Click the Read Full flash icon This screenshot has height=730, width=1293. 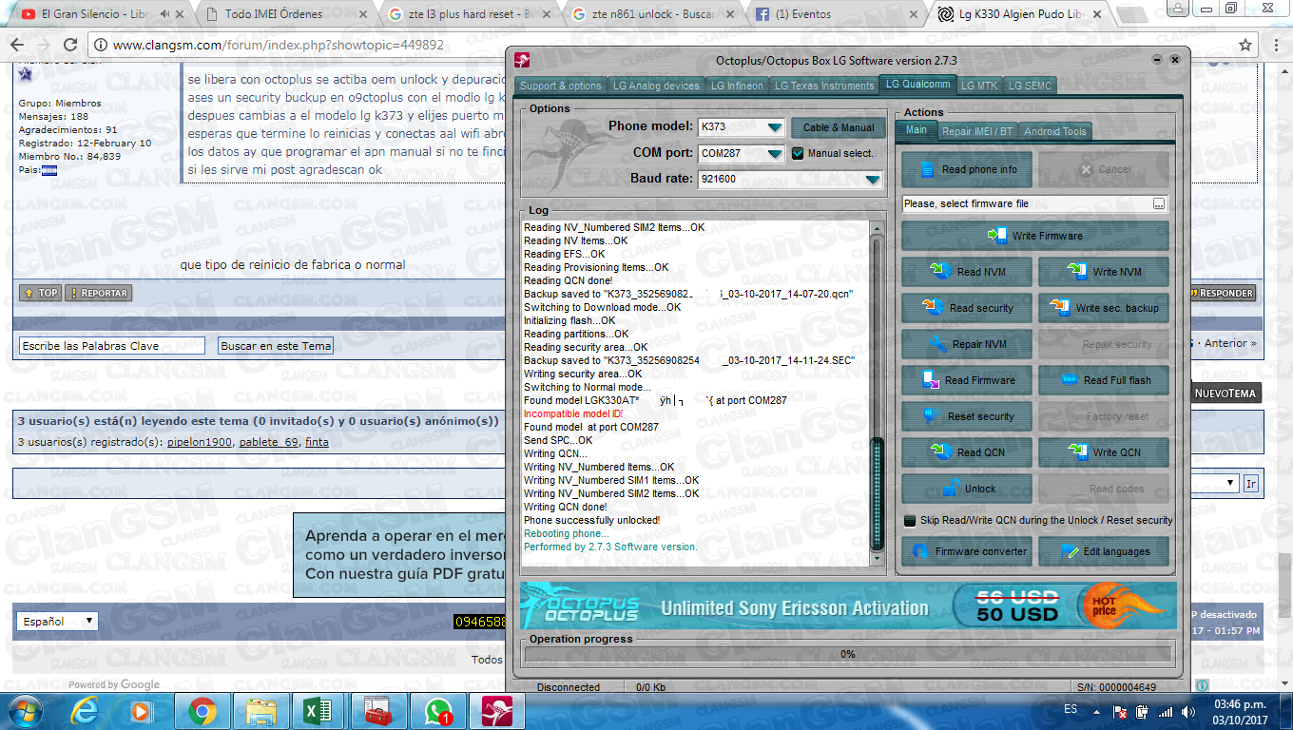(1069, 379)
